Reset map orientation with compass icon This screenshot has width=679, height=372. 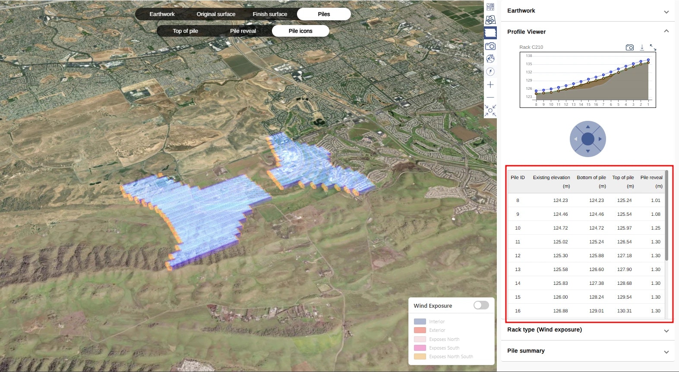click(x=490, y=72)
